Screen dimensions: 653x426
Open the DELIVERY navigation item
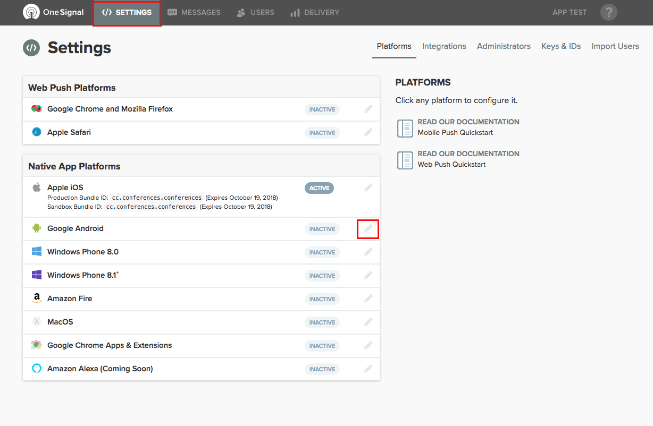click(315, 12)
